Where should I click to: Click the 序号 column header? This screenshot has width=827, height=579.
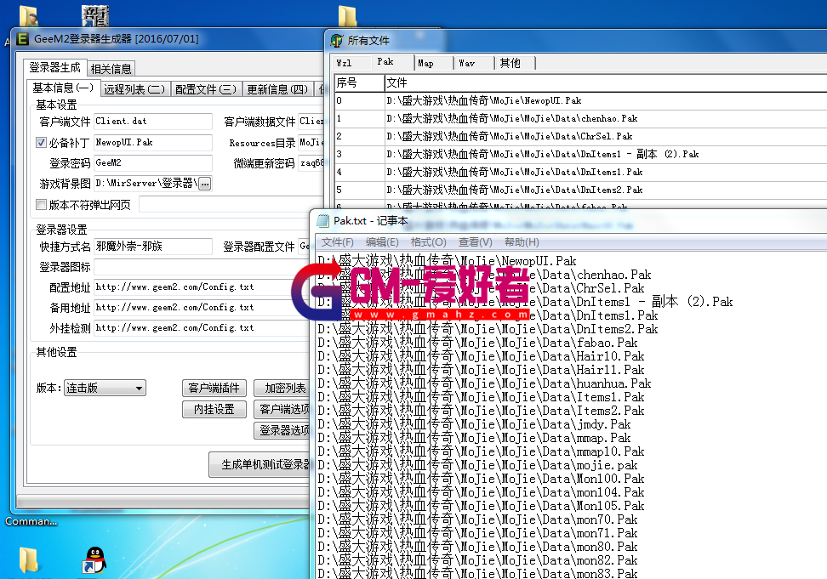pyautogui.click(x=360, y=82)
